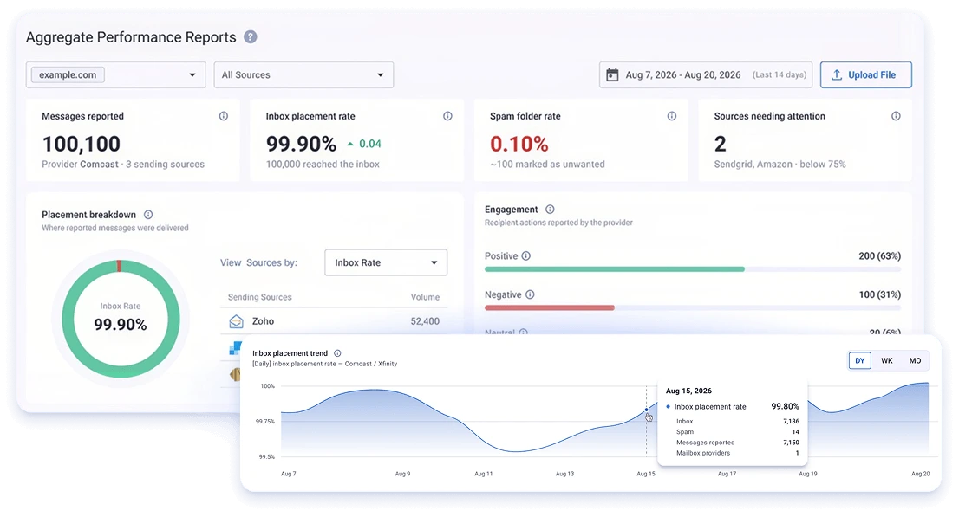
Task: Click info icon next to Placement breakdown
Action: pos(148,215)
